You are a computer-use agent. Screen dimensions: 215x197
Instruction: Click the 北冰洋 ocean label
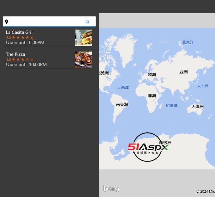188,42
